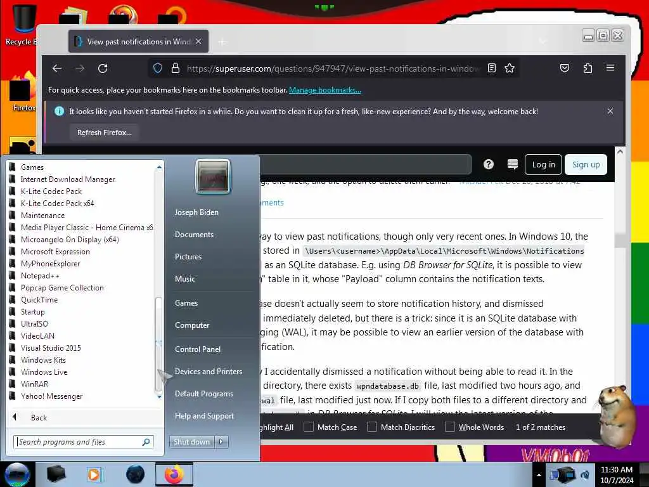Expand Notepad++ folder

pos(40,276)
